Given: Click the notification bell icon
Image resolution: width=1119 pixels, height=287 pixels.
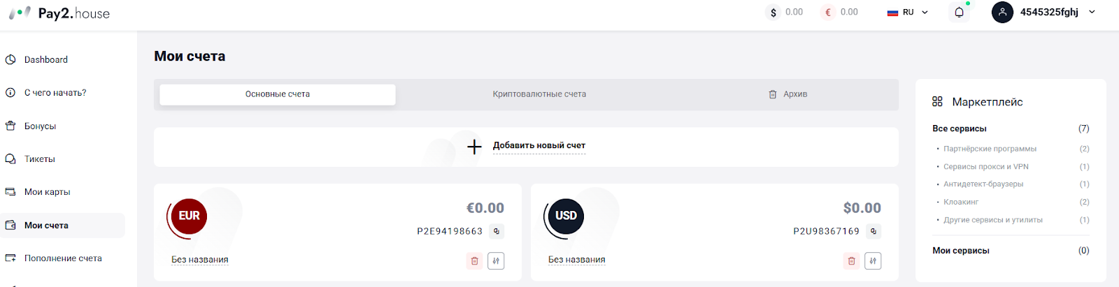Looking at the screenshot, I should [959, 12].
